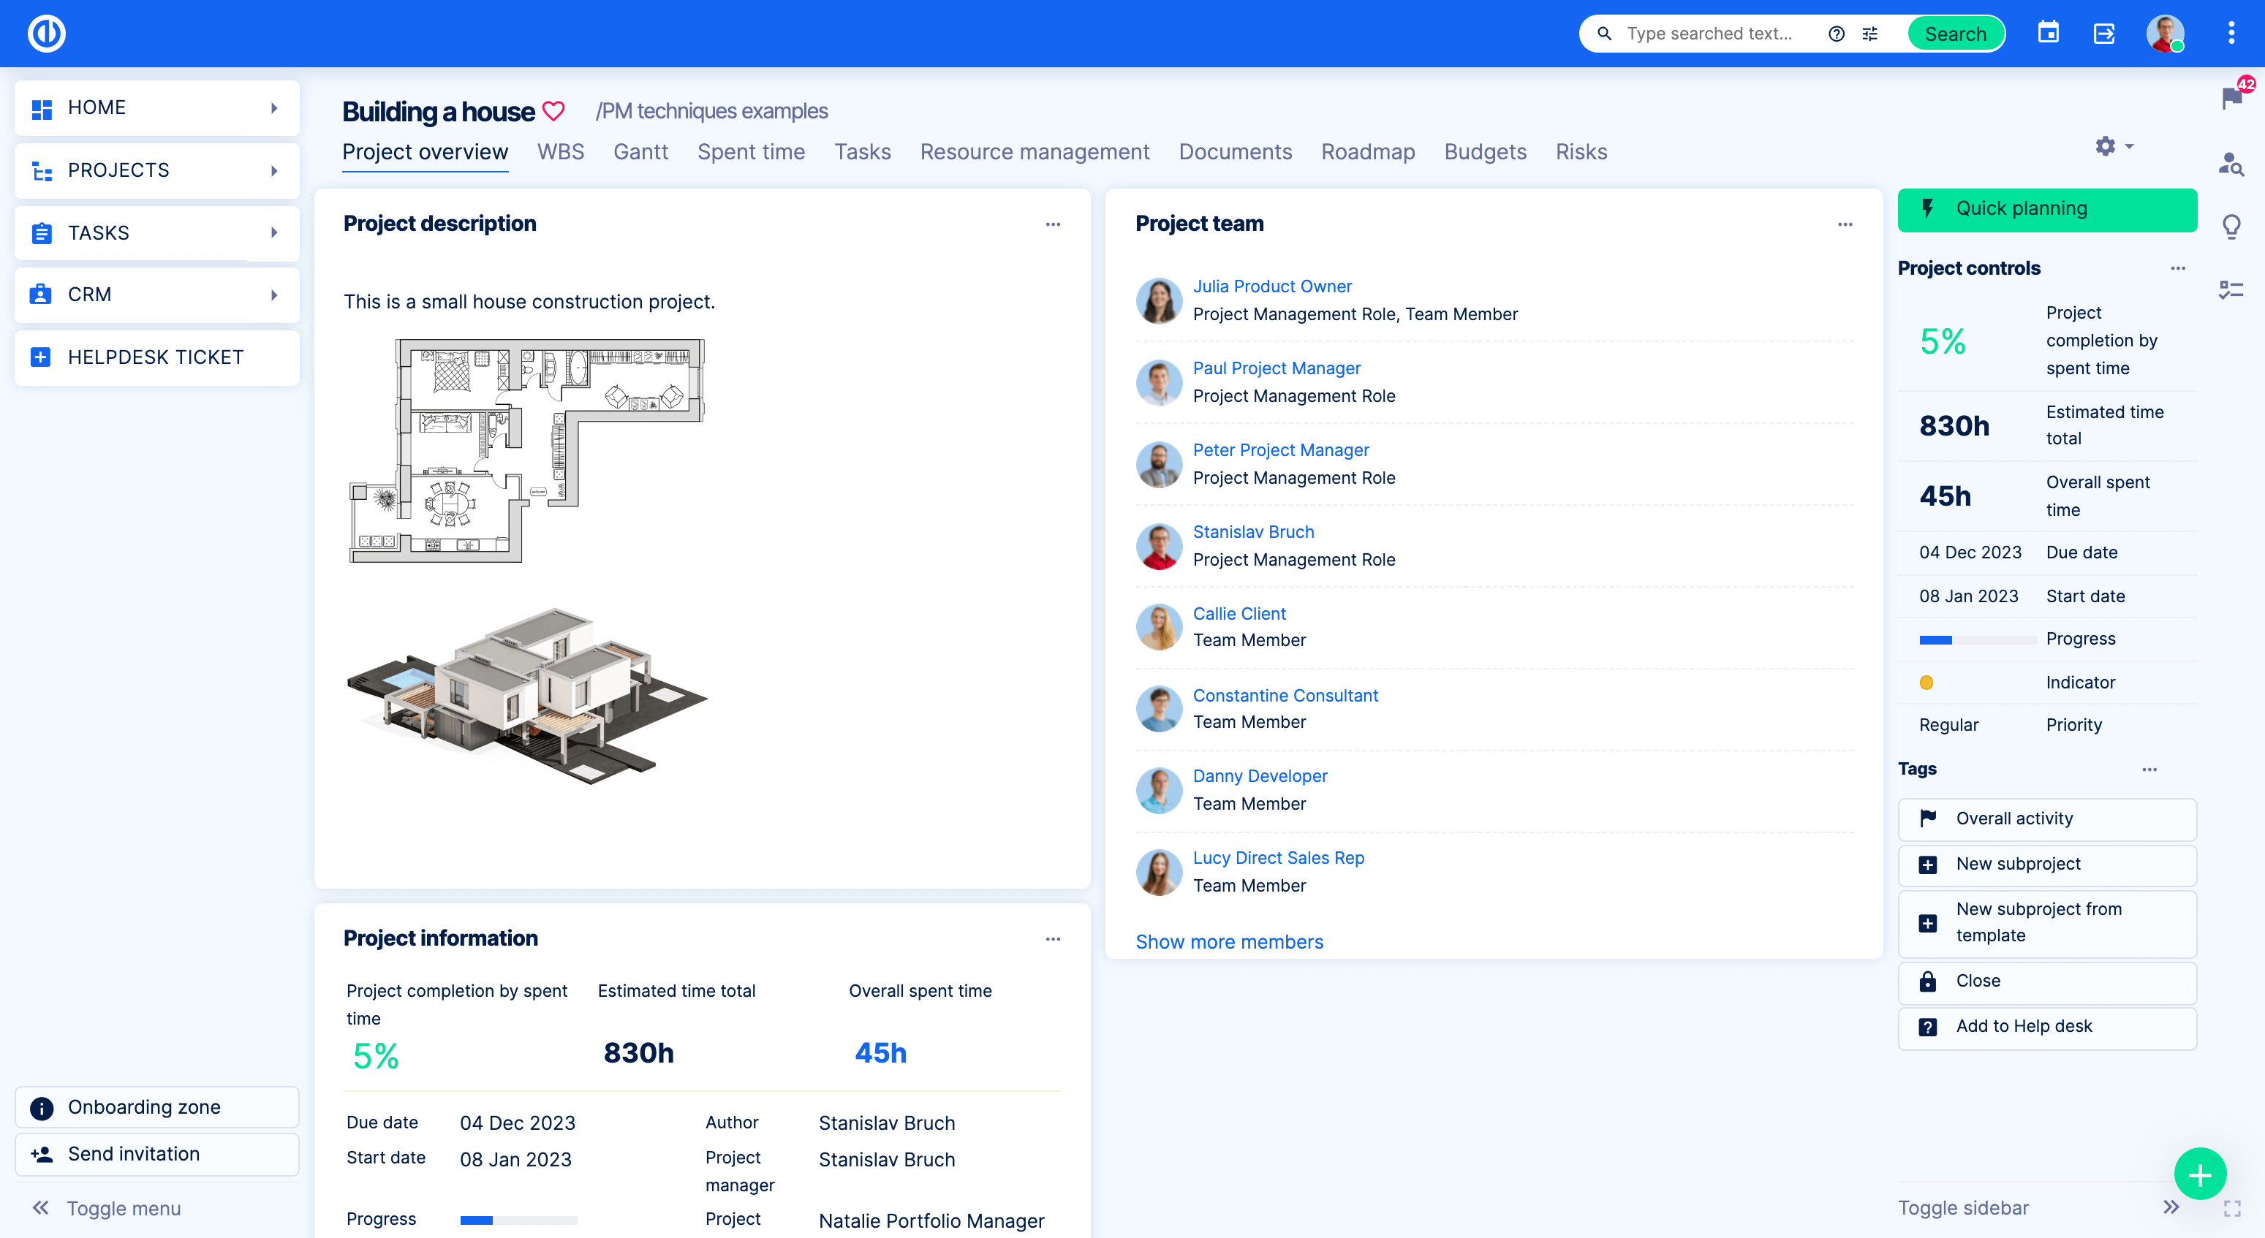
Task: Click the heart favorite icon beside project title
Action: coord(553,112)
